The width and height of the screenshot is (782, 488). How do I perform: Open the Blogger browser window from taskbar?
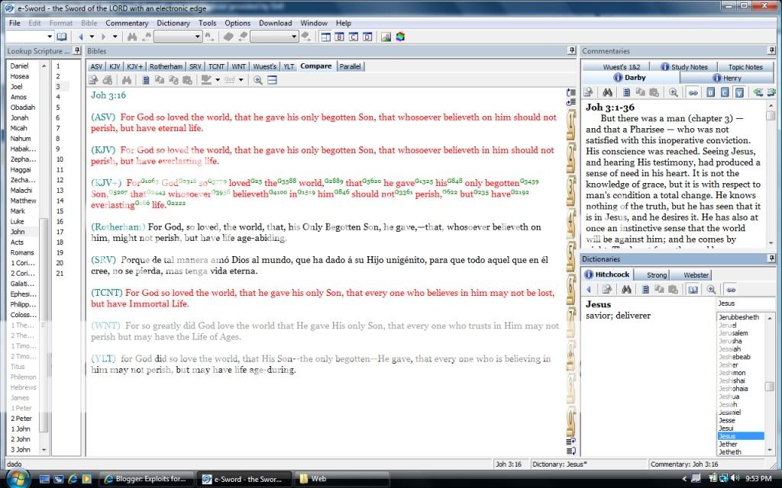(x=145, y=479)
